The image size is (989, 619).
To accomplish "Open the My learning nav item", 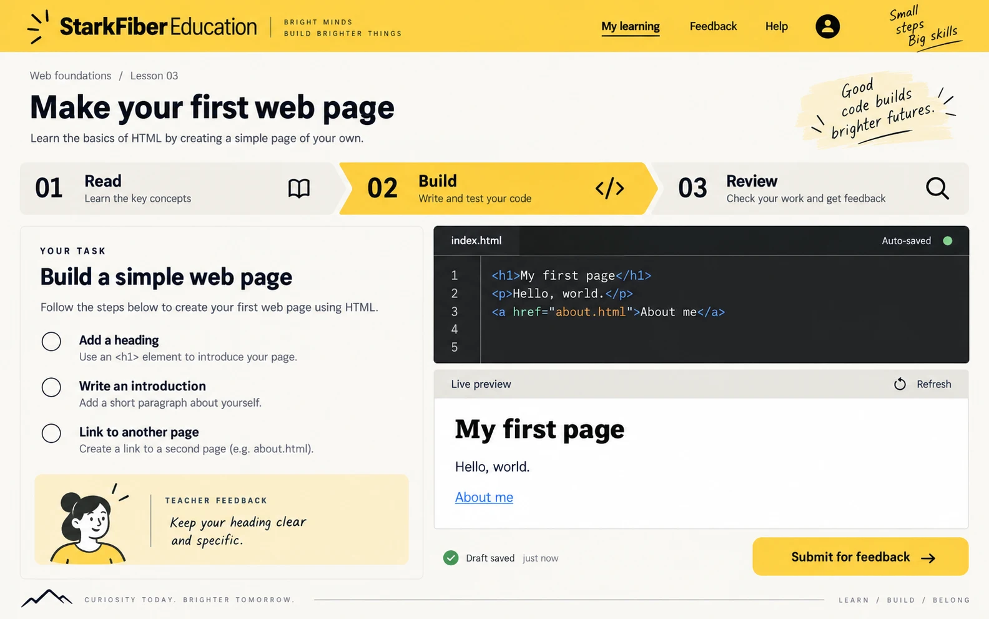I will (x=631, y=26).
